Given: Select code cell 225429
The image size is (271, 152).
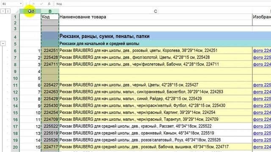Looking at the screenshot, I should (x=50, y=99).
